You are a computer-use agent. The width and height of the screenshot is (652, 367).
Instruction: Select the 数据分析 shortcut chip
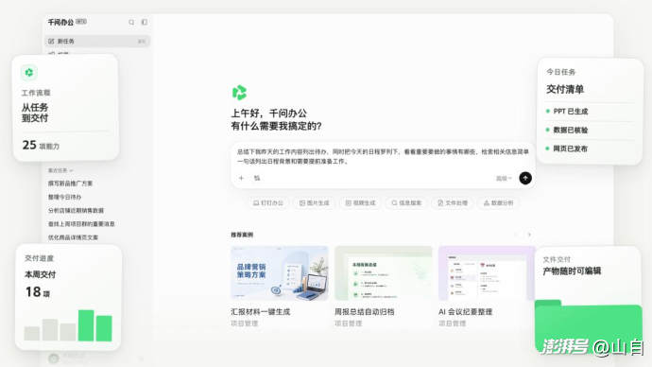(499, 203)
